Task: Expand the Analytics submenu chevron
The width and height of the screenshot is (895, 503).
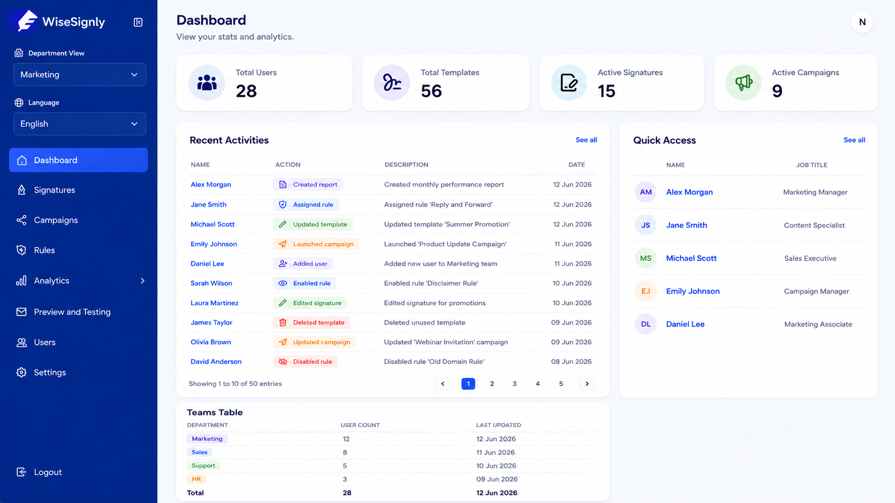Action: coord(142,281)
